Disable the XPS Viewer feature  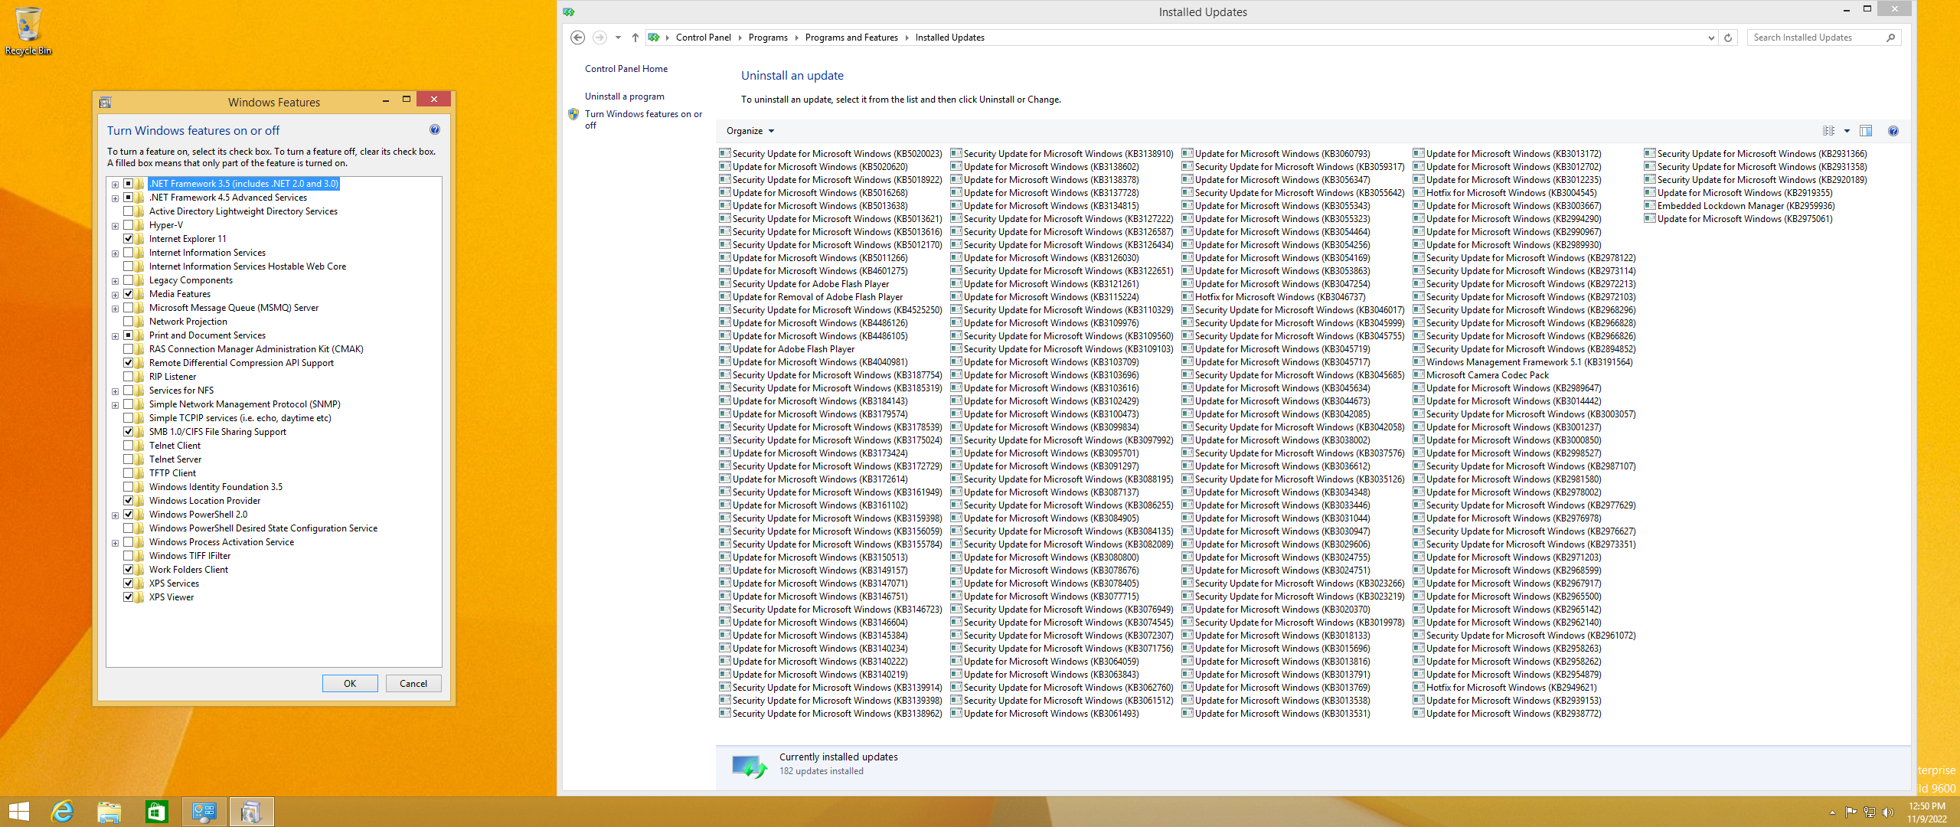[x=129, y=597]
